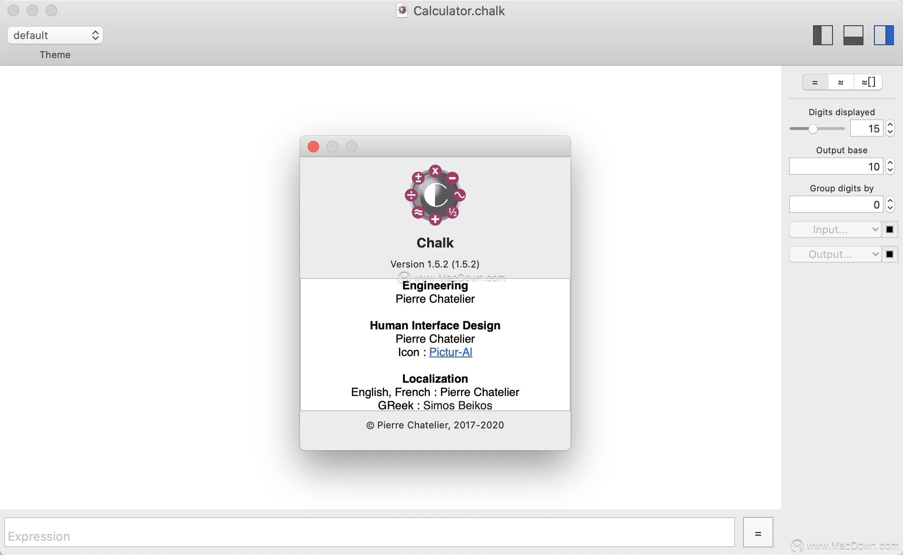Click the Input color swatch
Viewport: 903px width, 555px height.
(890, 229)
